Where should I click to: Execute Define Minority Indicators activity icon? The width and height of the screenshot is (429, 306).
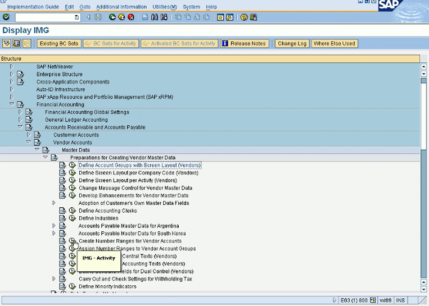pyautogui.click(x=72, y=286)
